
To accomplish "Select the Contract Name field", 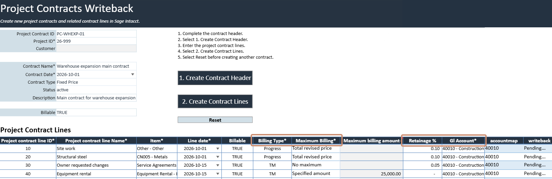I will (96, 66).
